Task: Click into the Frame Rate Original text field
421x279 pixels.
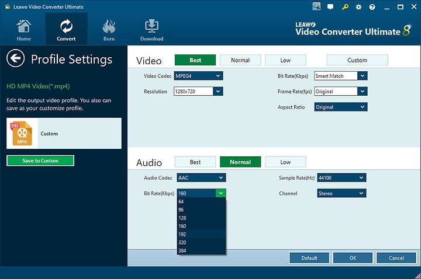Action: (336, 92)
